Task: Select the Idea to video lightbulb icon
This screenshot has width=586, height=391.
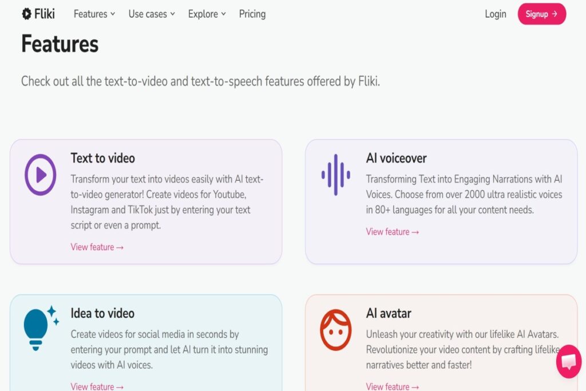Action: click(x=38, y=326)
